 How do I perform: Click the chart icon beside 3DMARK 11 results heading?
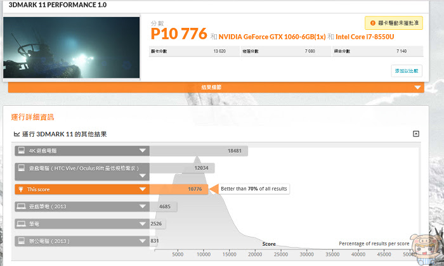tap(16, 134)
